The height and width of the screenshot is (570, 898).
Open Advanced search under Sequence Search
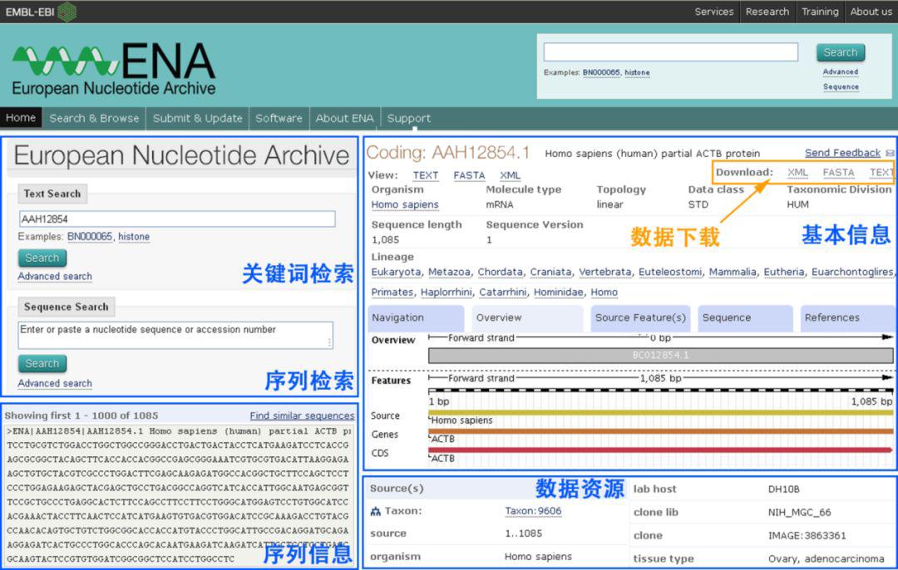[55, 383]
